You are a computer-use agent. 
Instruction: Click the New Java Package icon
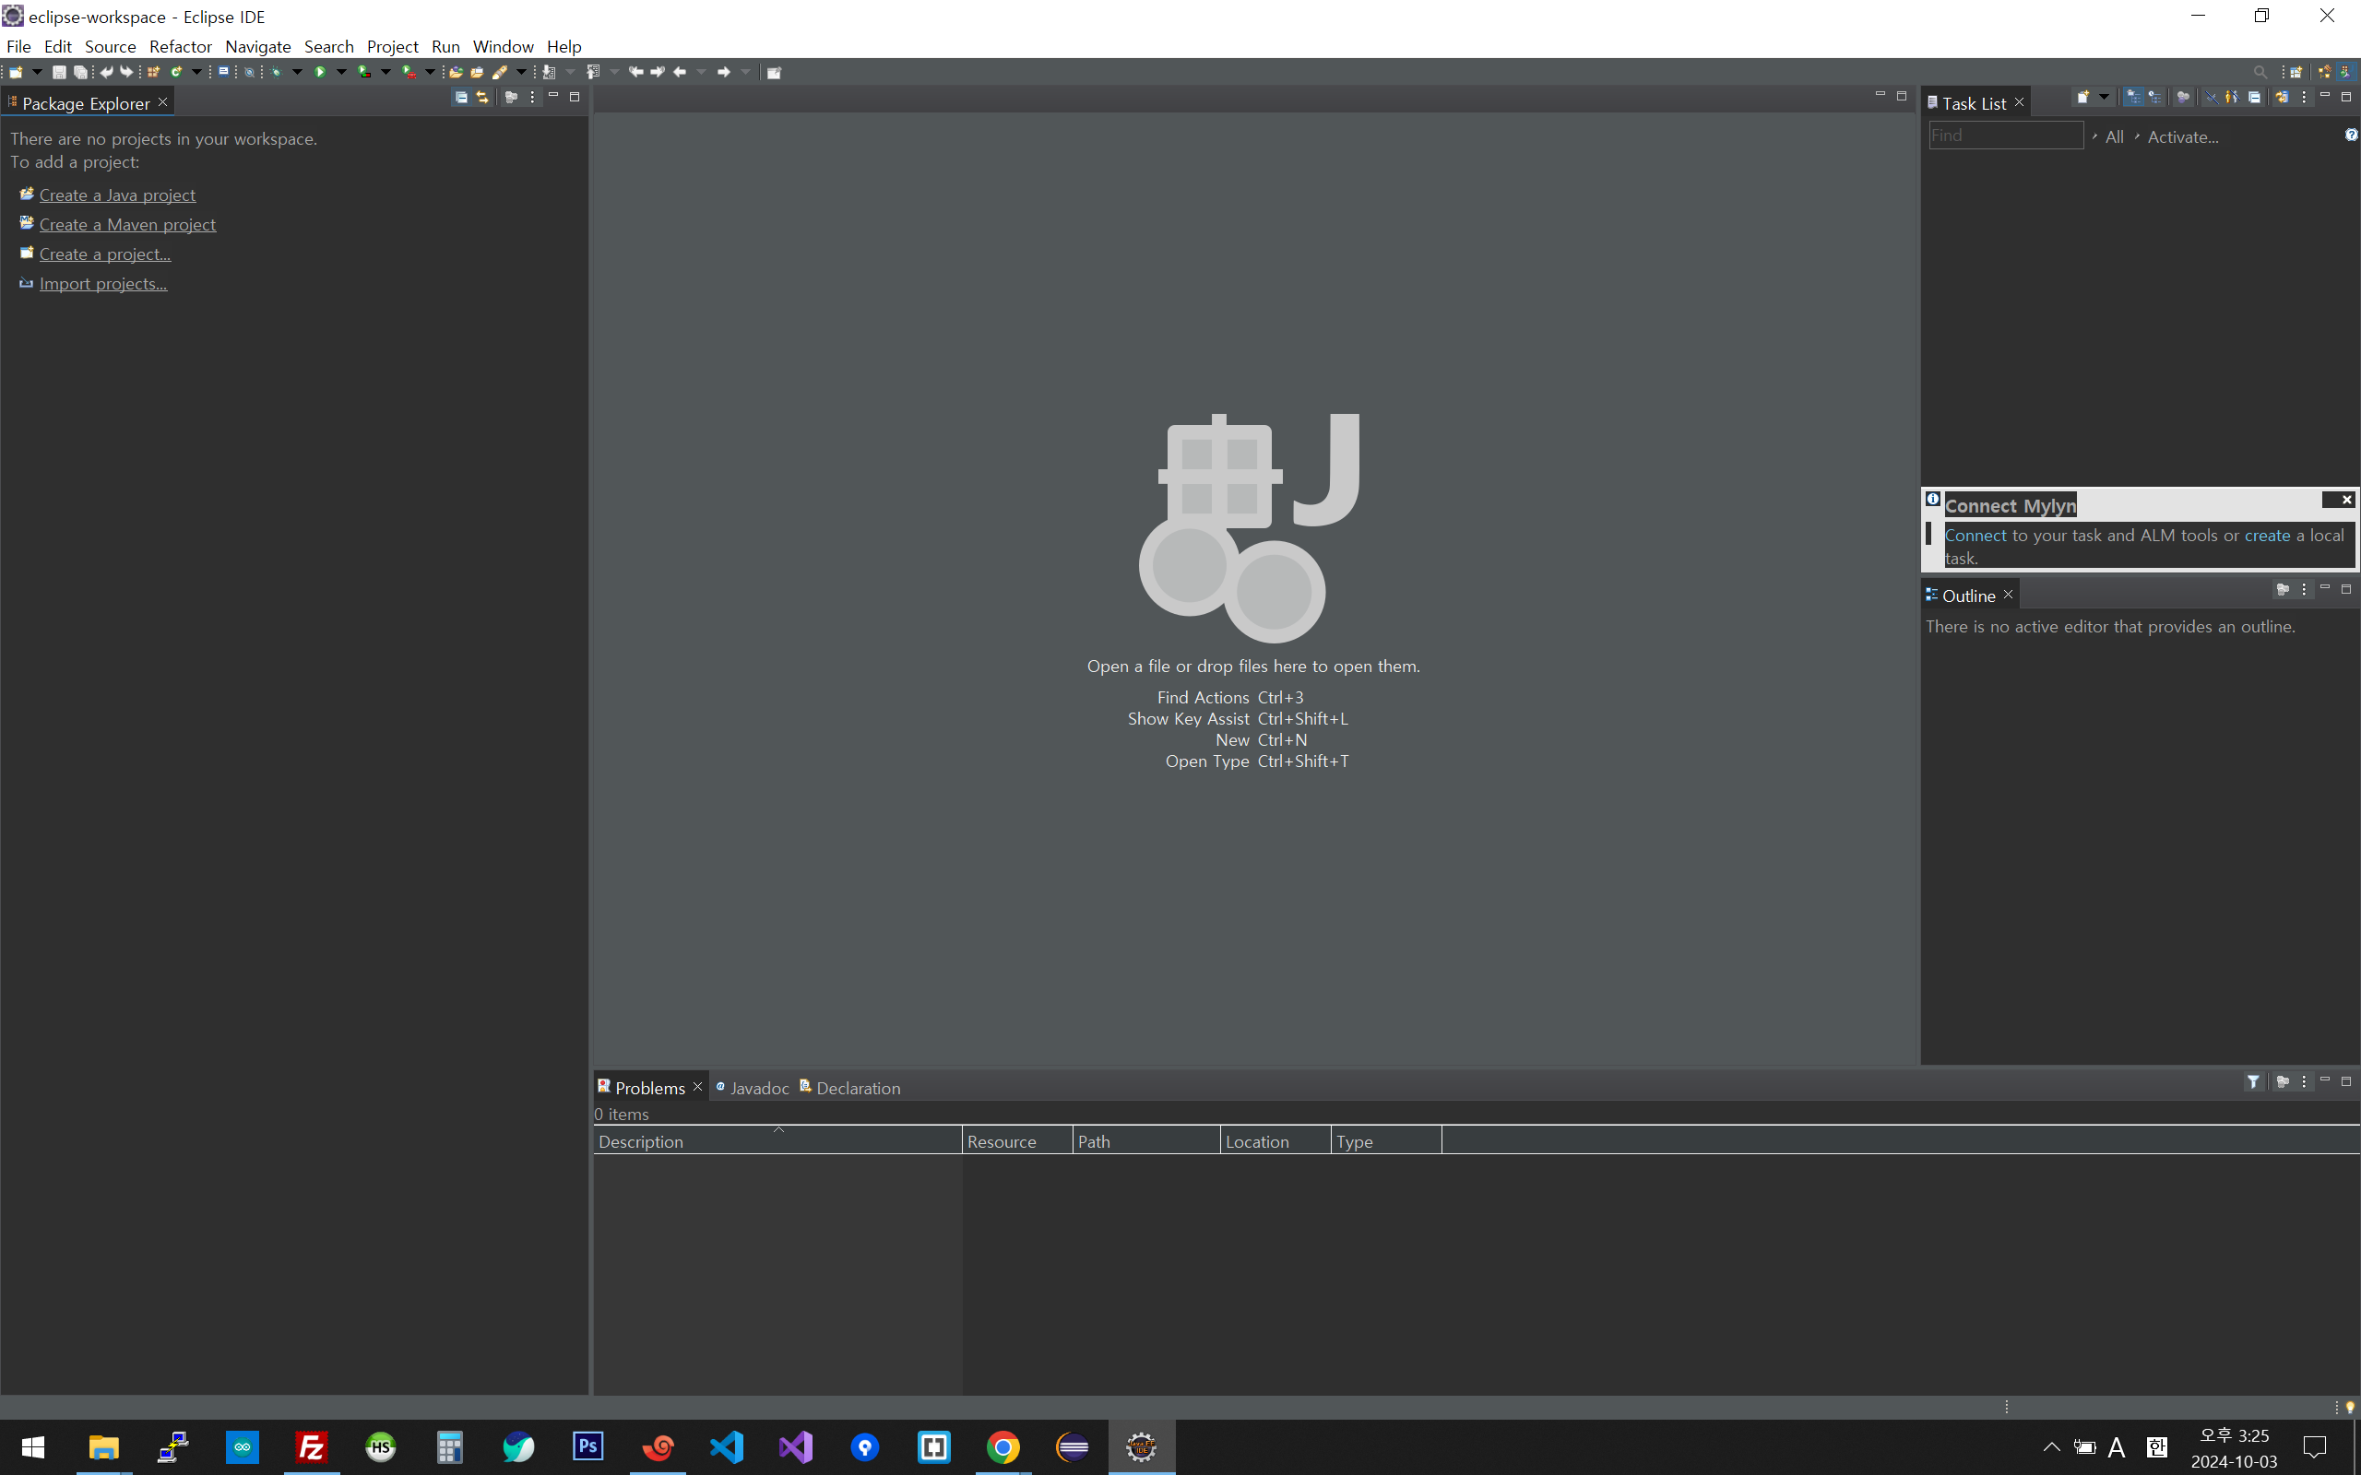[x=153, y=72]
